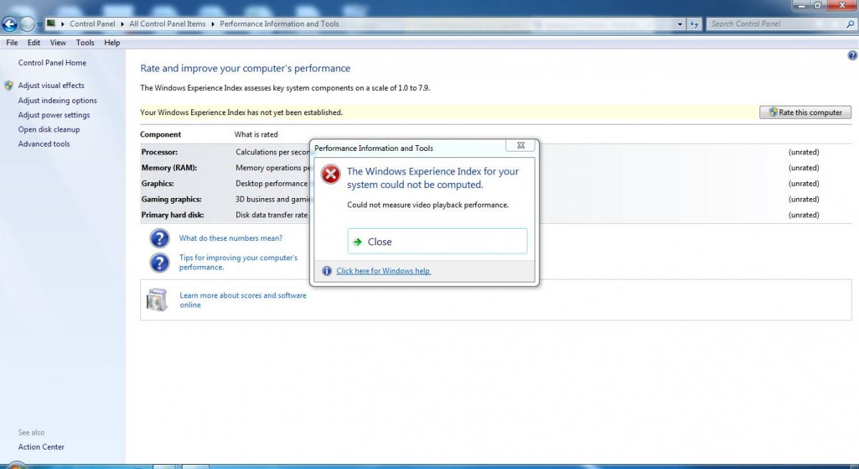The image size is (859, 469).
Task: Expand the arrow after All Control Panel Items
Action: tap(213, 24)
